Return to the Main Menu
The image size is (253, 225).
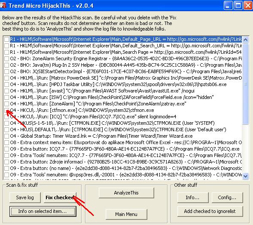[126, 214]
